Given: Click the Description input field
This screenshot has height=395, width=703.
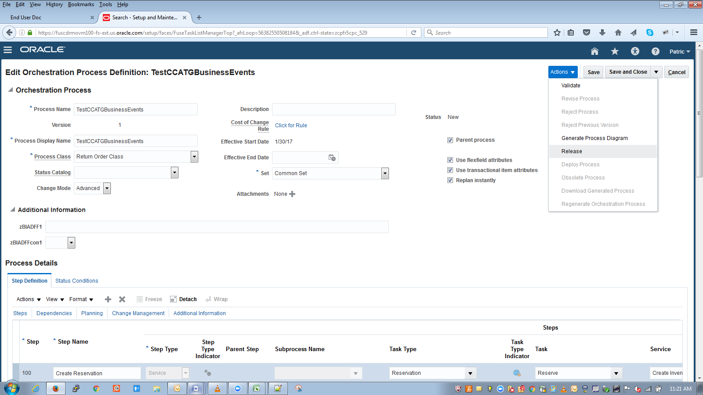Looking at the screenshot, I should coord(334,109).
